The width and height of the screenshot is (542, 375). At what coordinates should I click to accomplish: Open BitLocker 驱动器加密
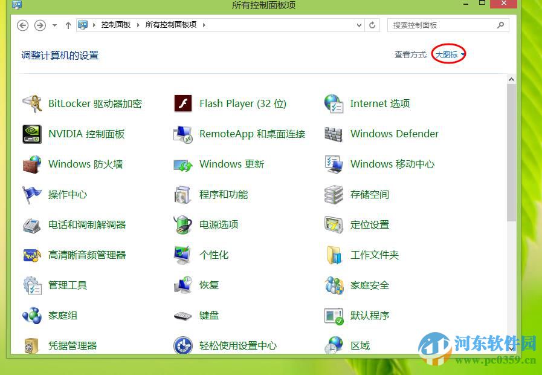[x=94, y=103]
